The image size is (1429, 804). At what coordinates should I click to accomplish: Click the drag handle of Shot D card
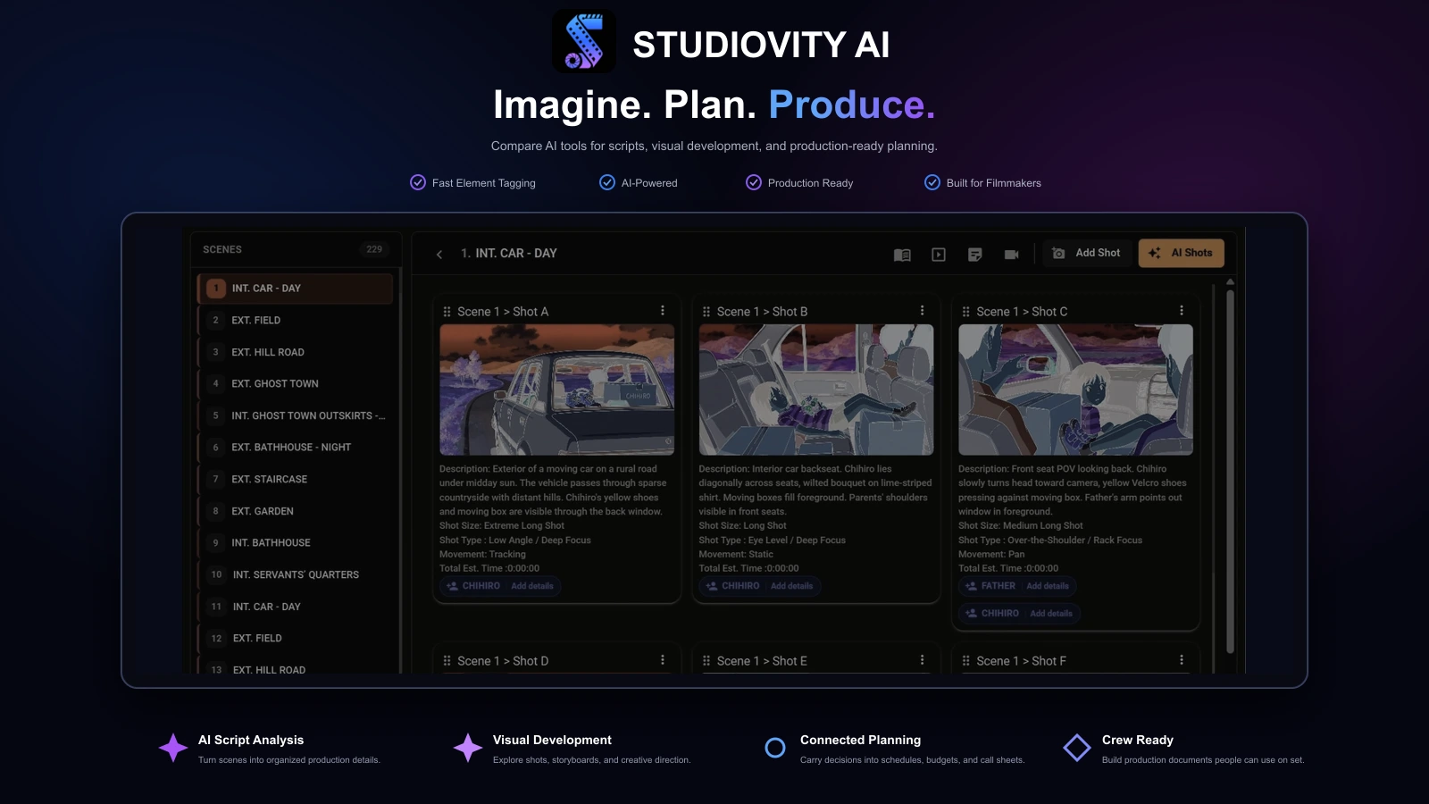click(447, 661)
